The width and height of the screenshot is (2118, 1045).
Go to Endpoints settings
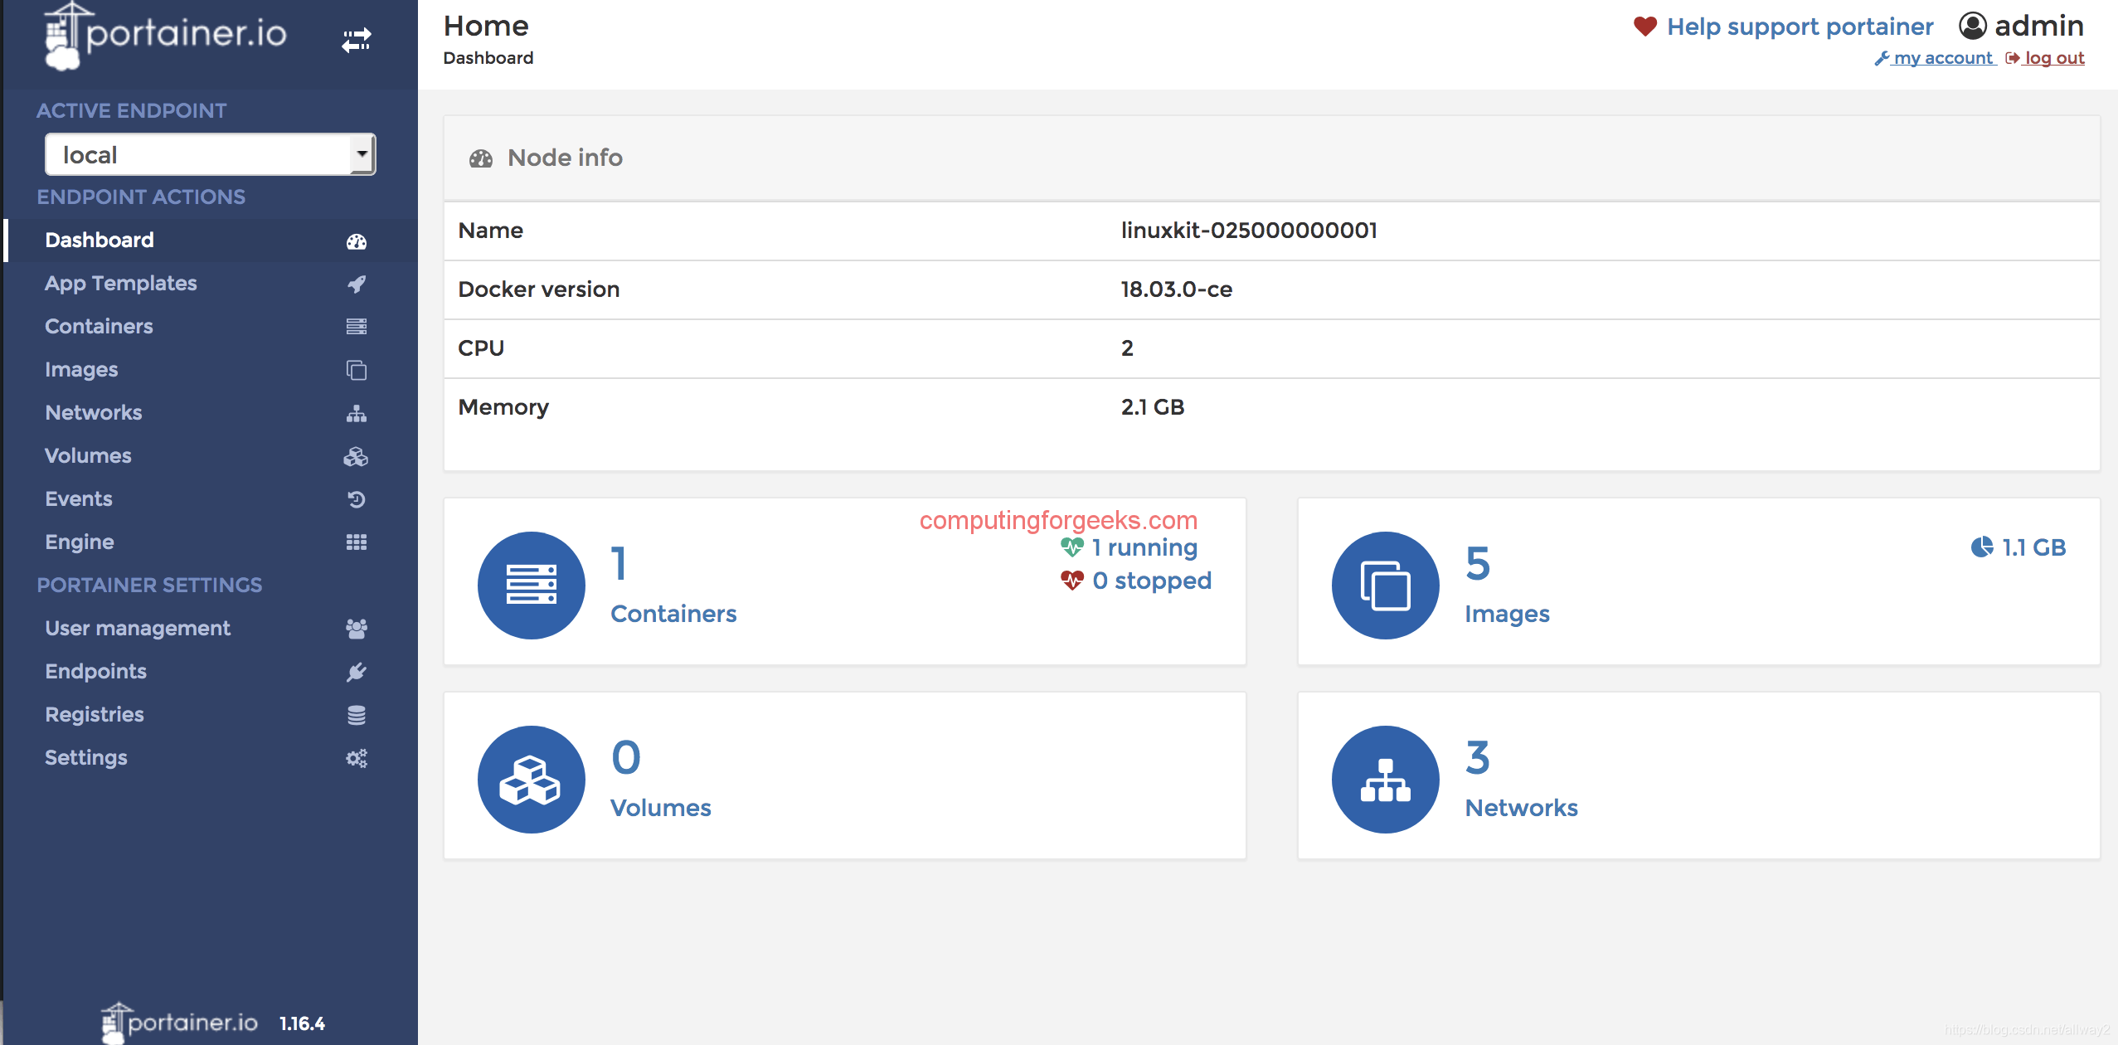coord(211,672)
